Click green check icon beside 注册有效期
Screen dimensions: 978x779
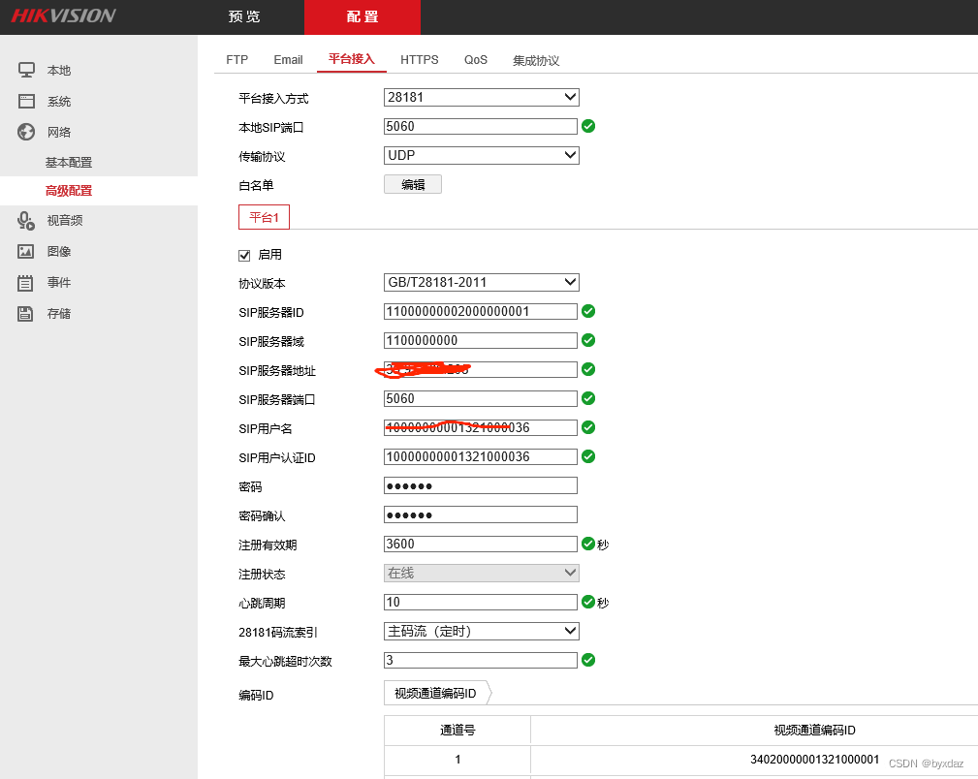point(588,544)
